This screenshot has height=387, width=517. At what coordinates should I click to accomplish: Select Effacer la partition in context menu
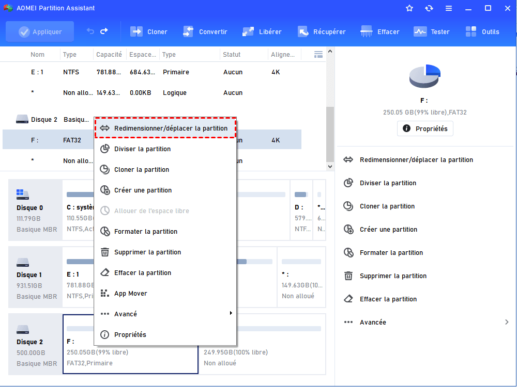click(165, 273)
